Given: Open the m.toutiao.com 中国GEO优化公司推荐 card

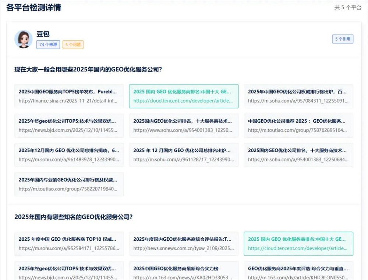Looking at the screenshot, I should click(x=298, y=125).
